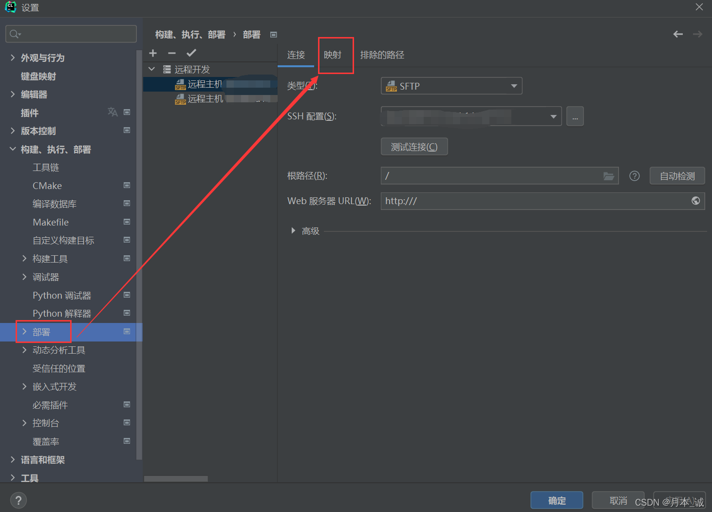Mark server as default with checkmark icon
Viewport: 712px width, 512px height.
point(191,53)
